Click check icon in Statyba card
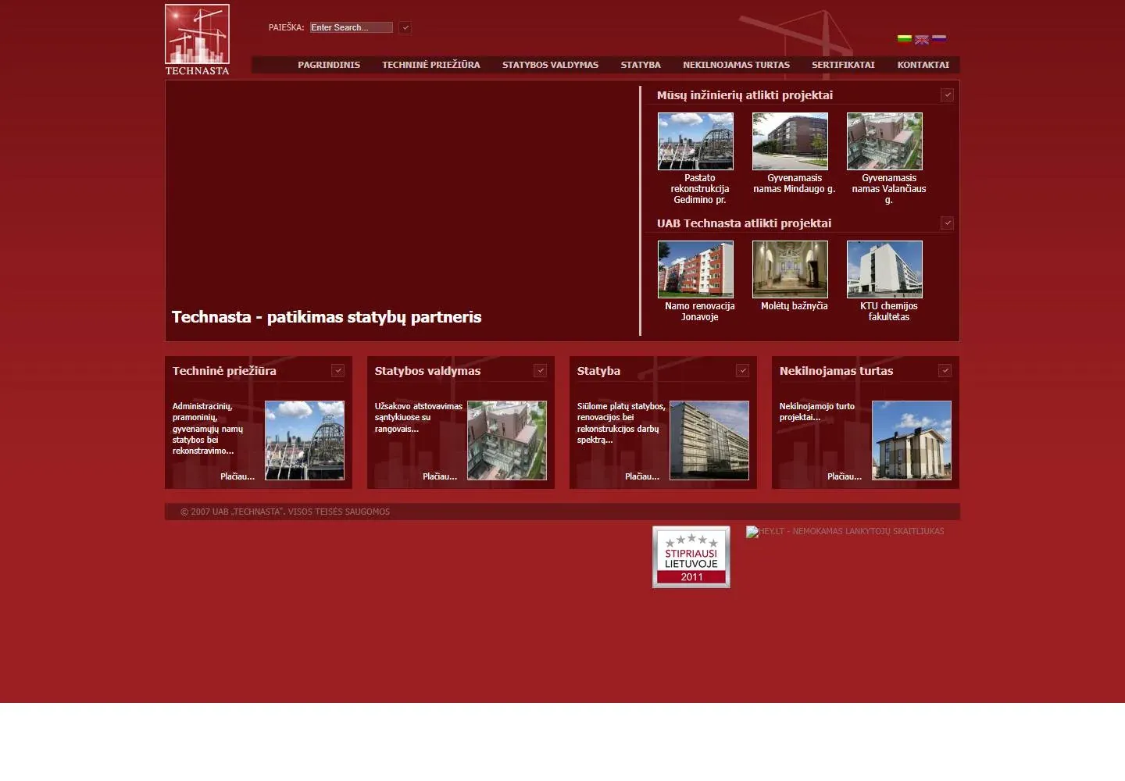Image resolution: width=1125 pixels, height=781 pixels. 742,370
